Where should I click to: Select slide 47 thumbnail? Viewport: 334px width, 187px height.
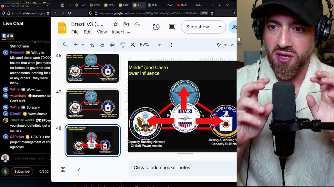(93, 104)
